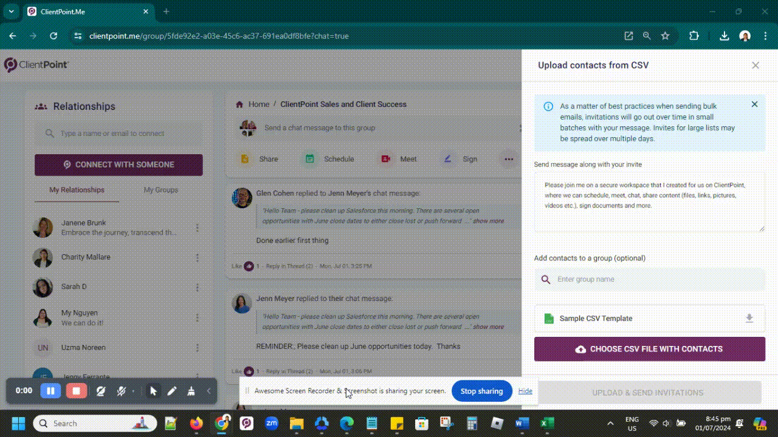Click the Share action in group toolbar

tap(259, 159)
